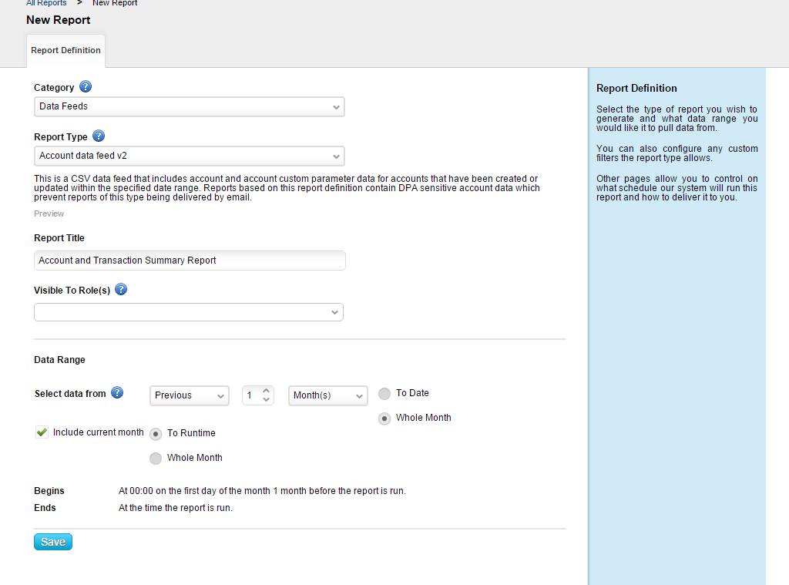The image size is (789, 585).
Task: Expand the Month(s) unit dropdown
Action: pyautogui.click(x=328, y=395)
